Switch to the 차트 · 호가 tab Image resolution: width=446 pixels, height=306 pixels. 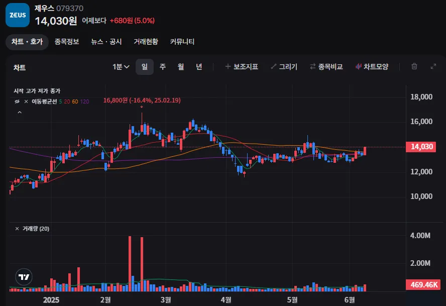(x=27, y=42)
